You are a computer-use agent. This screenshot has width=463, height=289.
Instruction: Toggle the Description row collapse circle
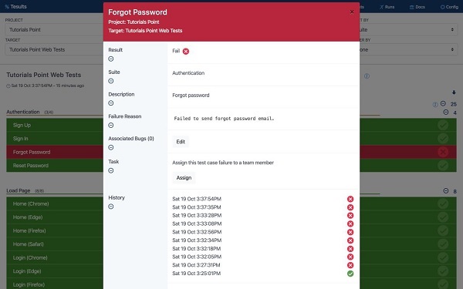[x=110, y=103]
